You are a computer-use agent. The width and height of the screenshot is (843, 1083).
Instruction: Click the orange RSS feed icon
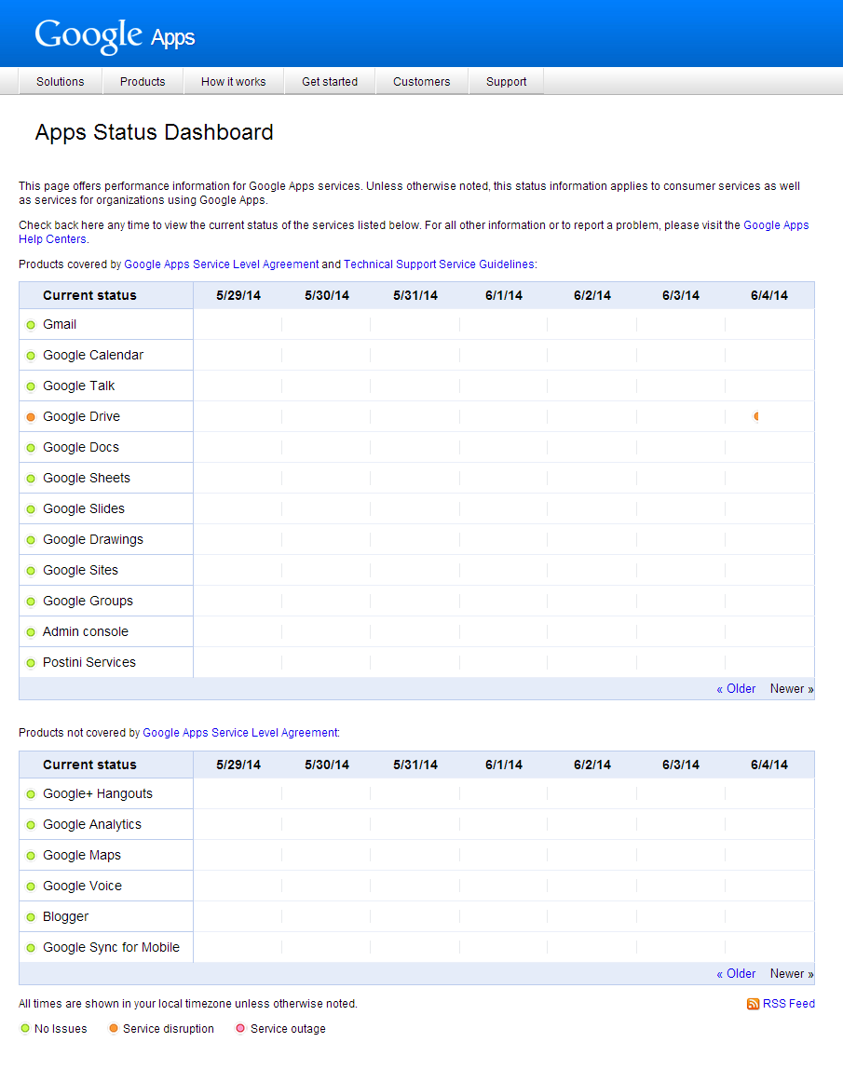click(754, 1004)
